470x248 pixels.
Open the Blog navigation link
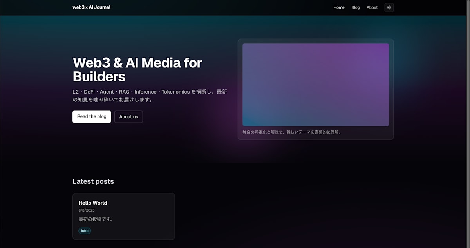pos(356,7)
